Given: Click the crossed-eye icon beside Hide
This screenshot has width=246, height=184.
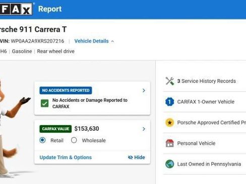Looking at the screenshot, I should click(x=130, y=157).
